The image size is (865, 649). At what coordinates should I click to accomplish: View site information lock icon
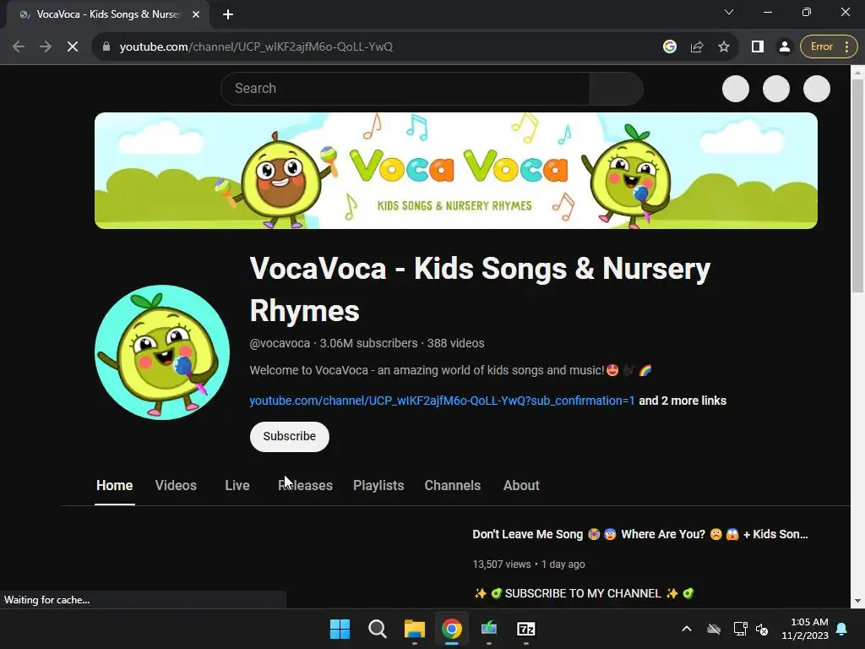click(x=106, y=47)
